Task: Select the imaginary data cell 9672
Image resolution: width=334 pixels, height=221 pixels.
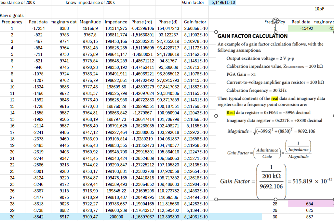Action: tap(64, 93)
